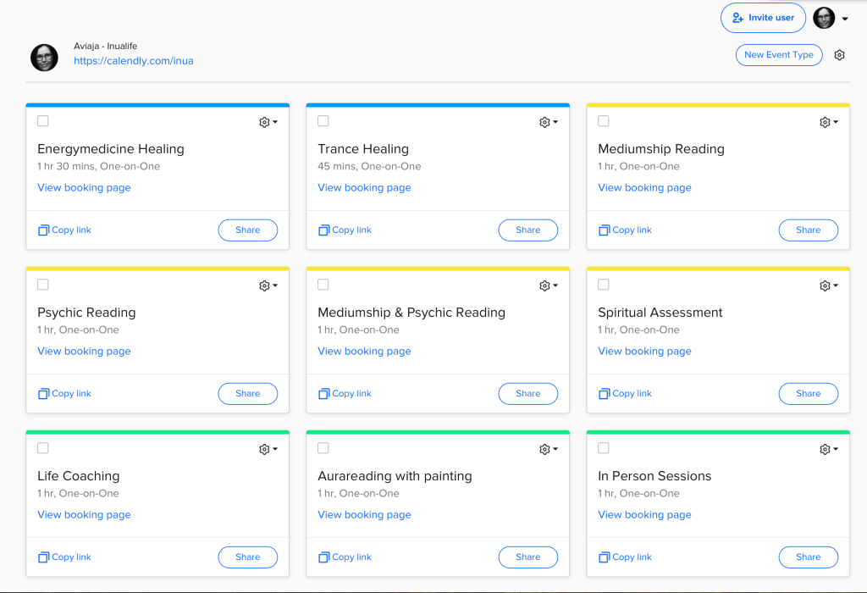Click the copy icon on Trance Healing card
This screenshot has height=593, width=867.
tap(324, 230)
